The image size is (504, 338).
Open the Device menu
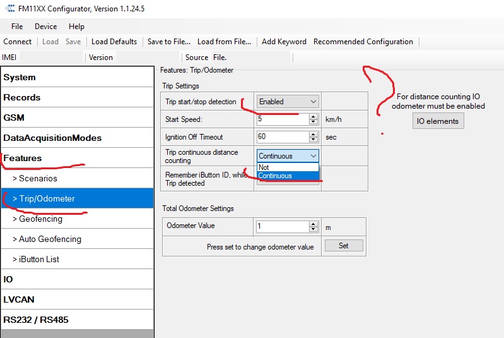(45, 27)
